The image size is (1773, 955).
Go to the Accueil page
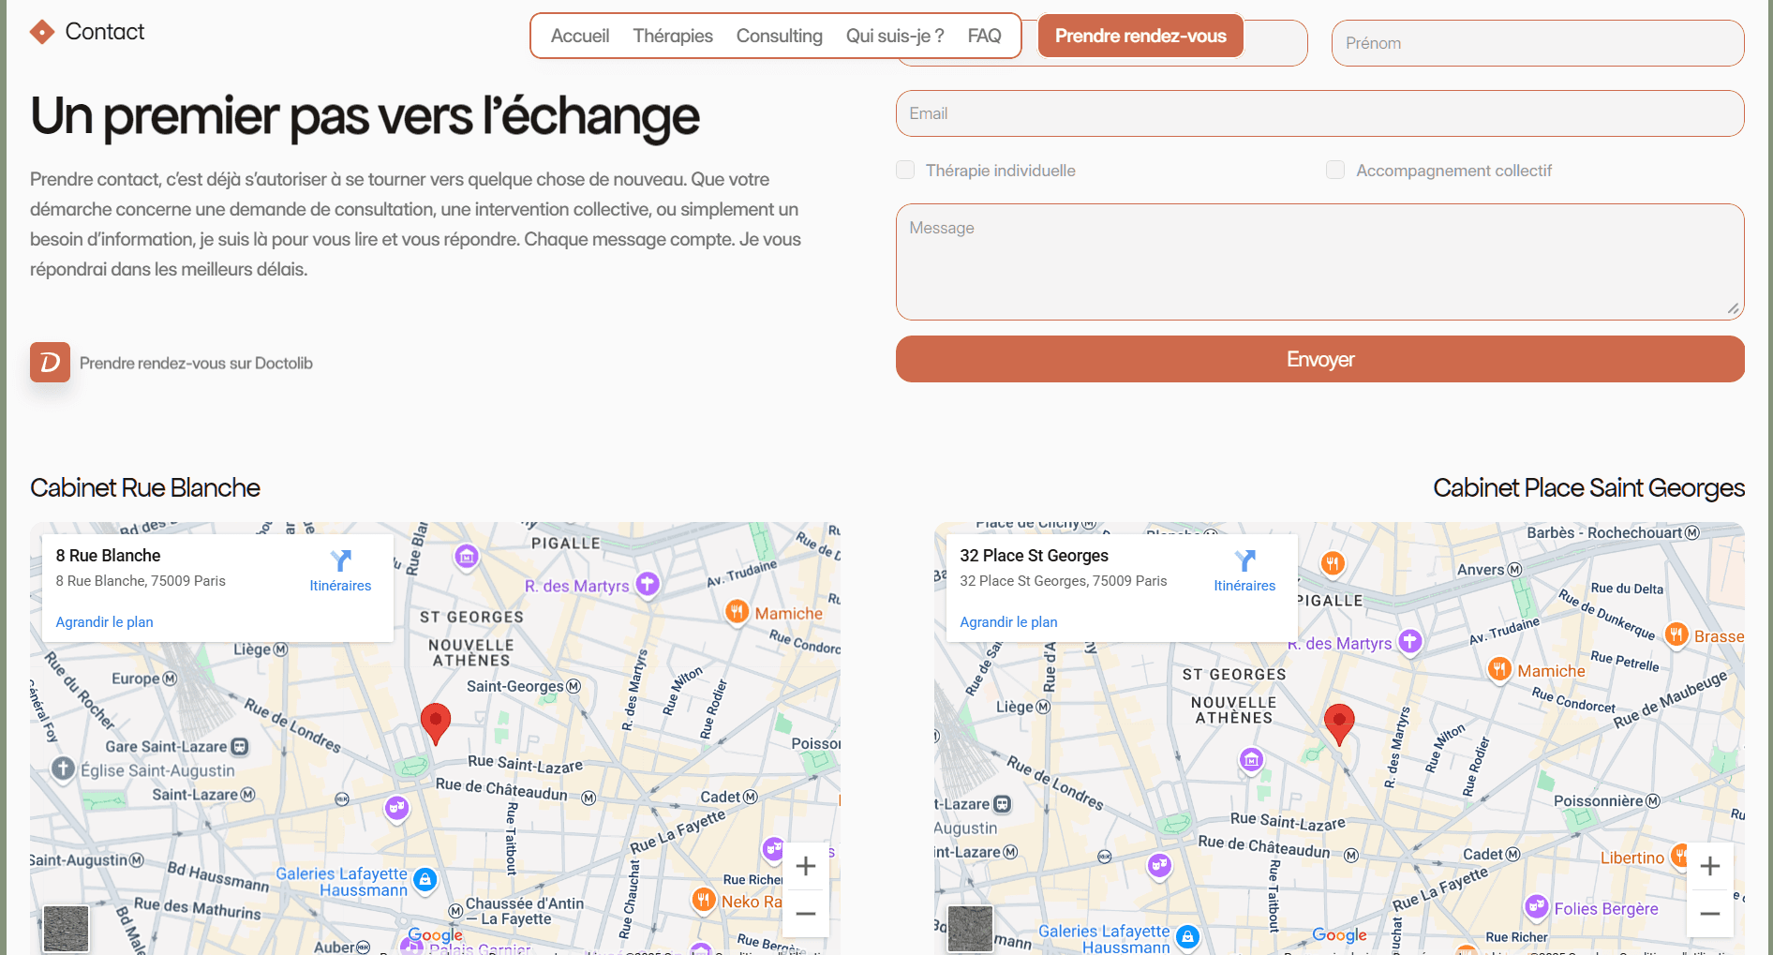pos(580,36)
